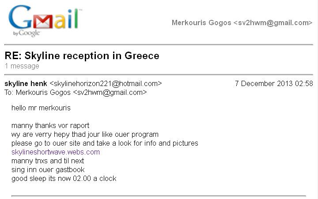Click the Gmail logo

pyautogui.click(x=45, y=21)
